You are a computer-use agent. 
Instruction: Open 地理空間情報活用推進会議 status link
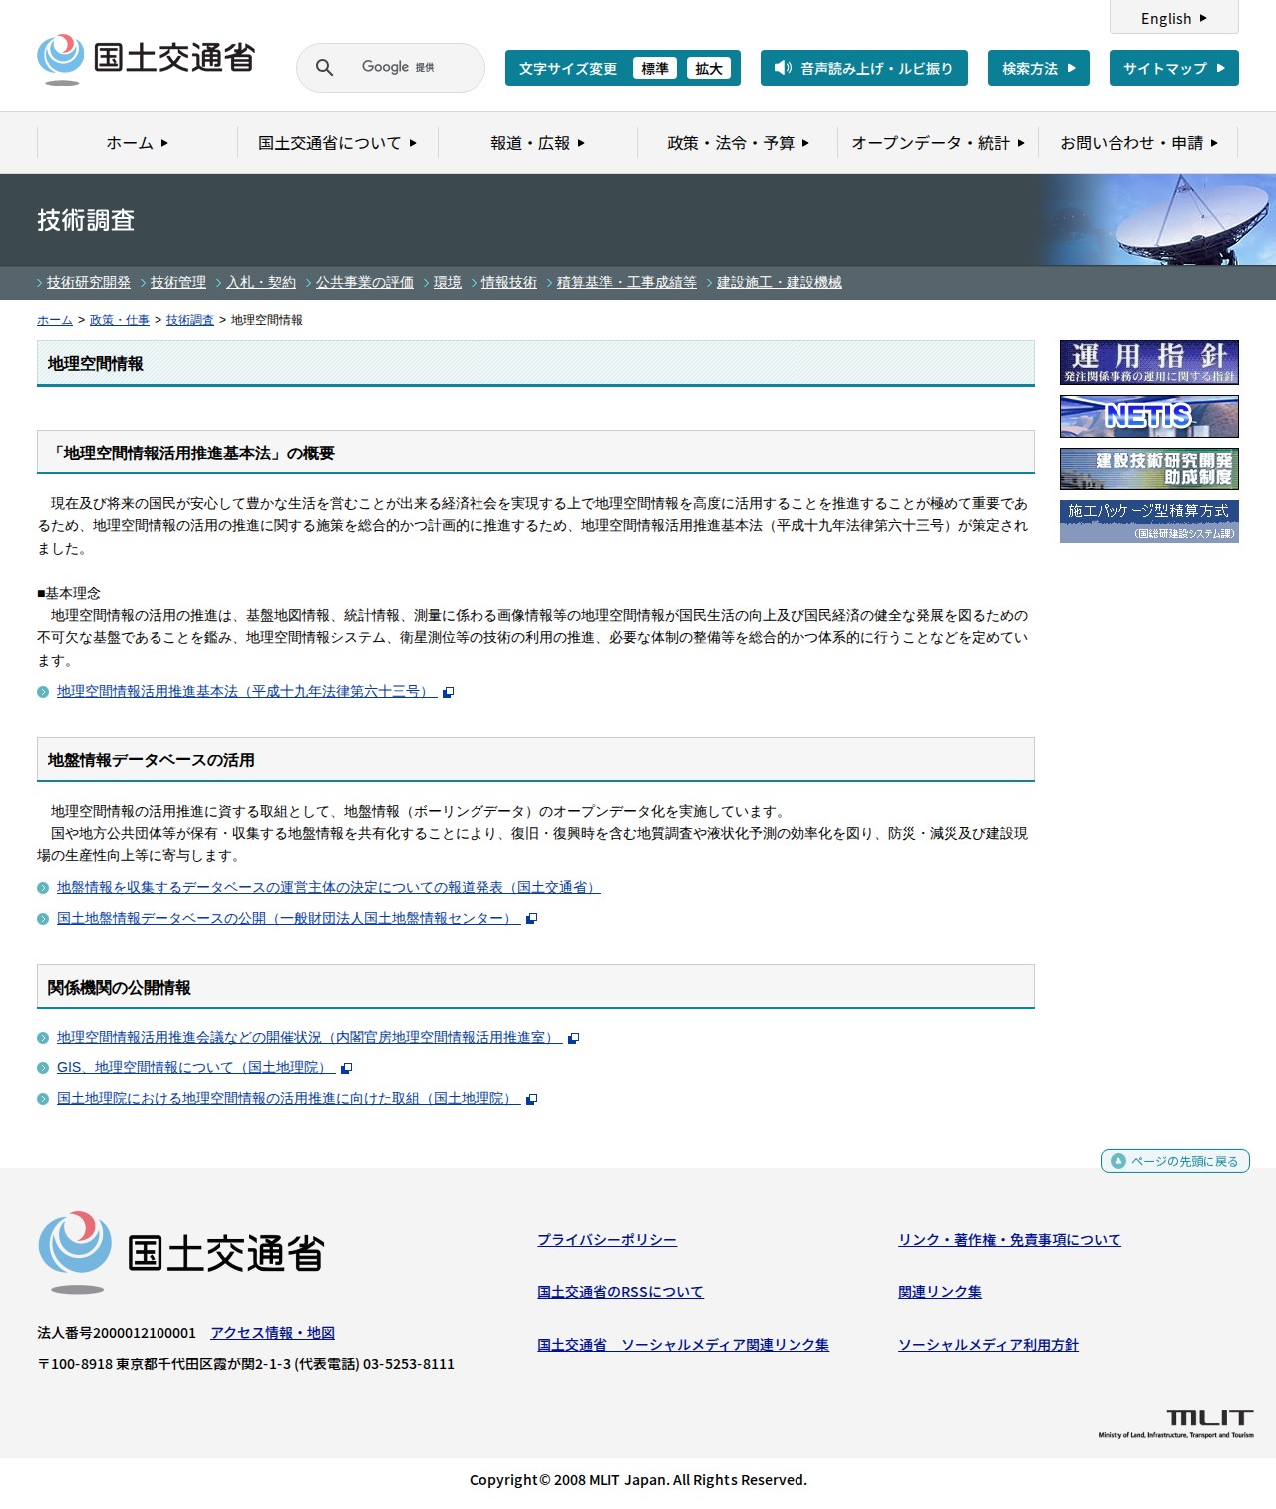coord(310,1038)
